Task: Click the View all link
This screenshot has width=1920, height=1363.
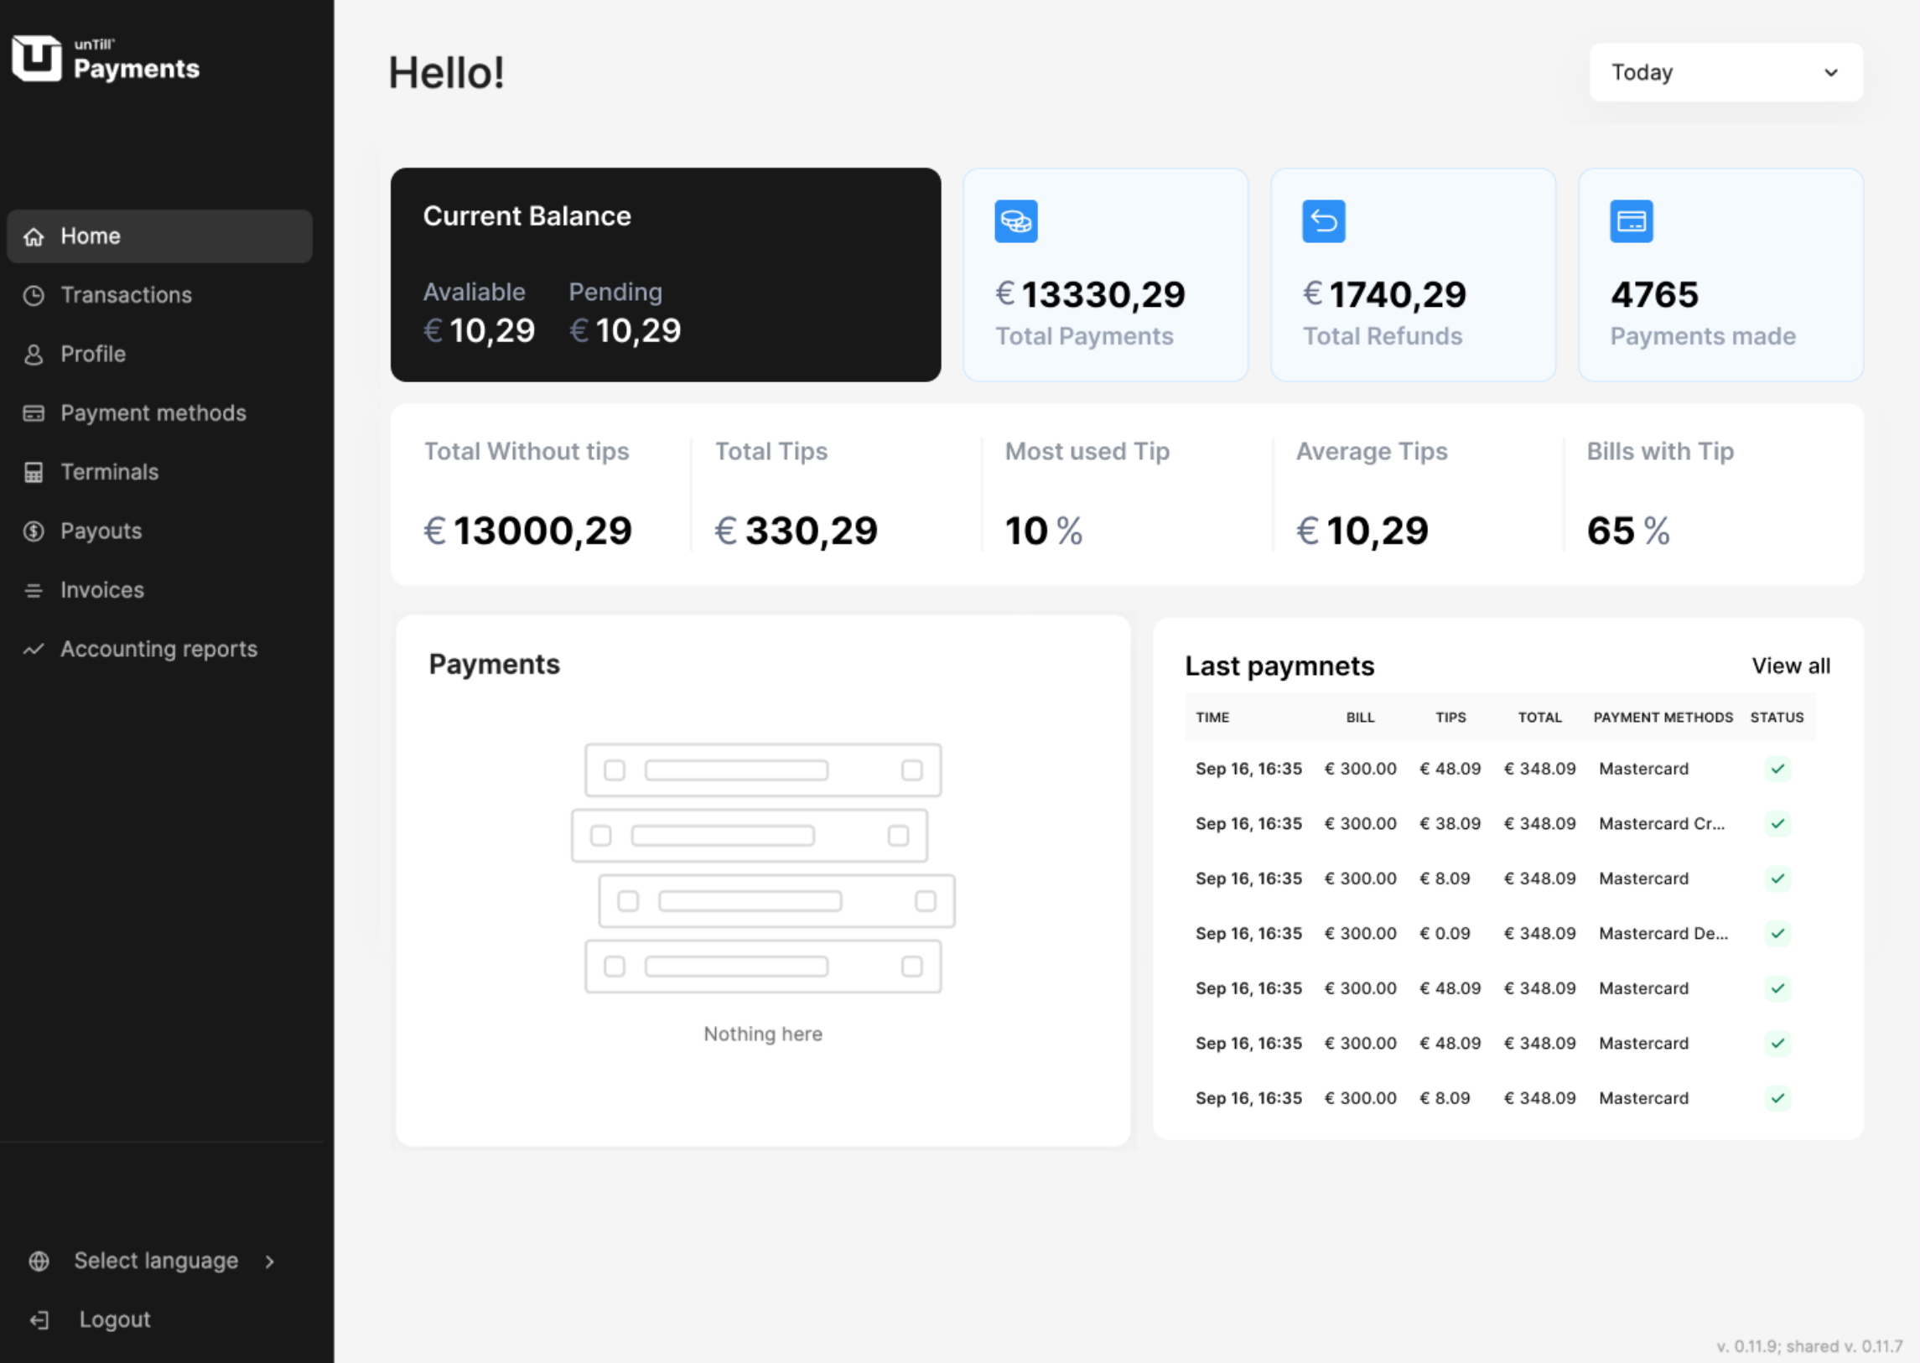Action: coord(1790,666)
